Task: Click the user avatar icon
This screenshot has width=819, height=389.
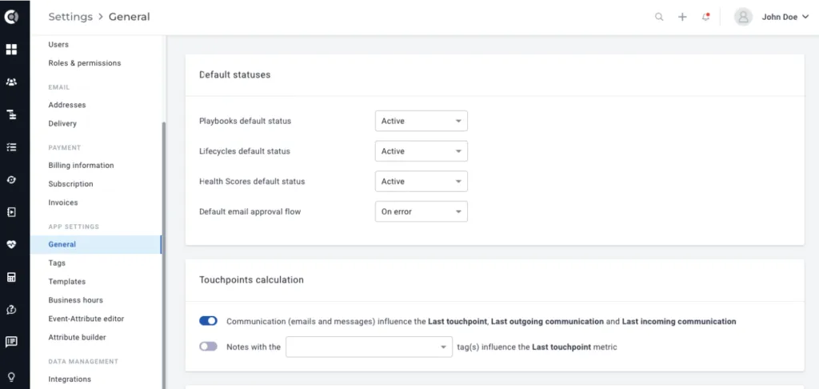Action: 743,17
